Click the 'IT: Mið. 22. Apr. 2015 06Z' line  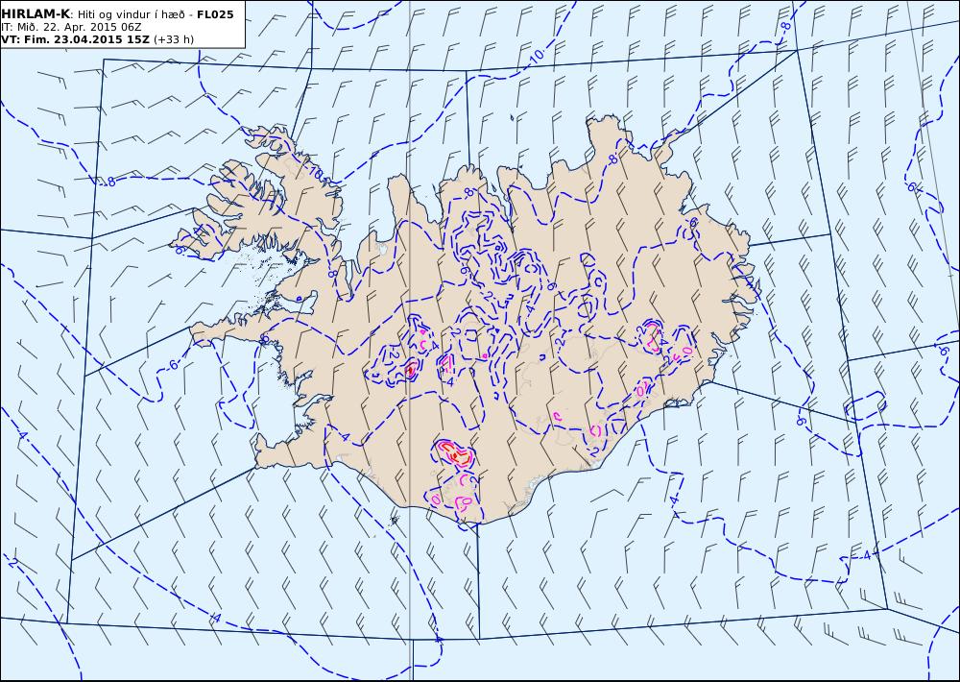(x=72, y=28)
